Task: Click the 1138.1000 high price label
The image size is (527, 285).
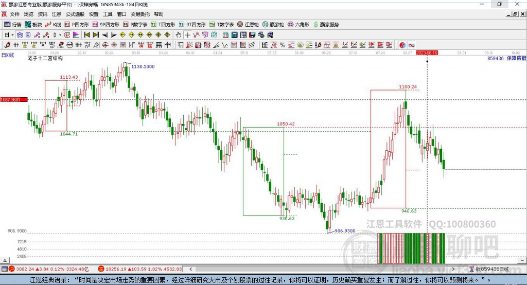Action: pyautogui.click(x=143, y=66)
